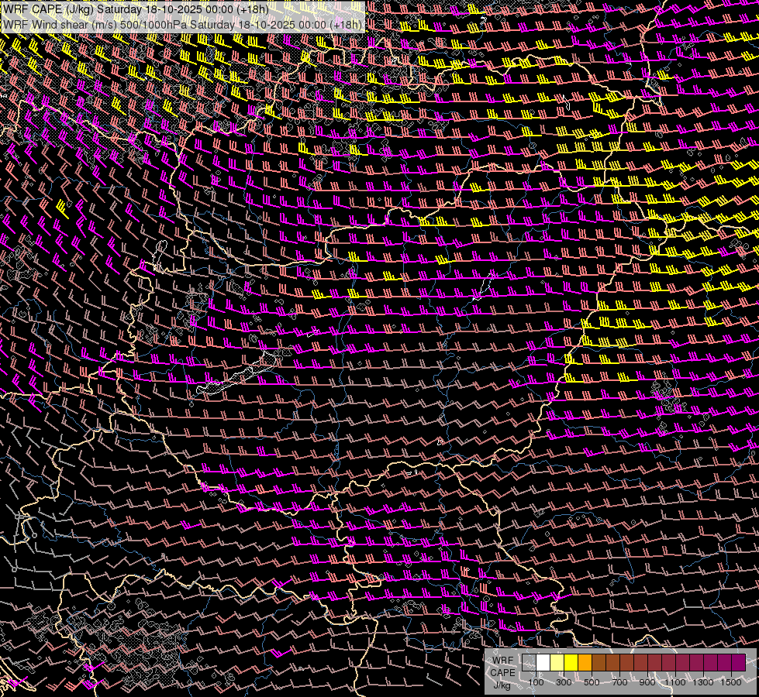Image resolution: width=759 pixels, height=697 pixels.
Task: Click the swatch just right of the 1300 tick
Action: click(x=711, y=662)
